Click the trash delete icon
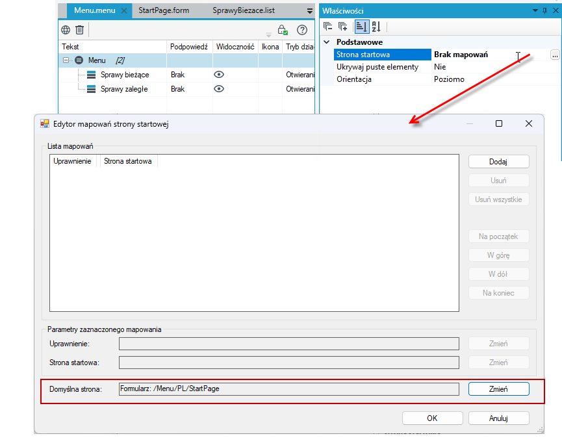562x447 pixels. pyautogui.click(x=79, y=30)
